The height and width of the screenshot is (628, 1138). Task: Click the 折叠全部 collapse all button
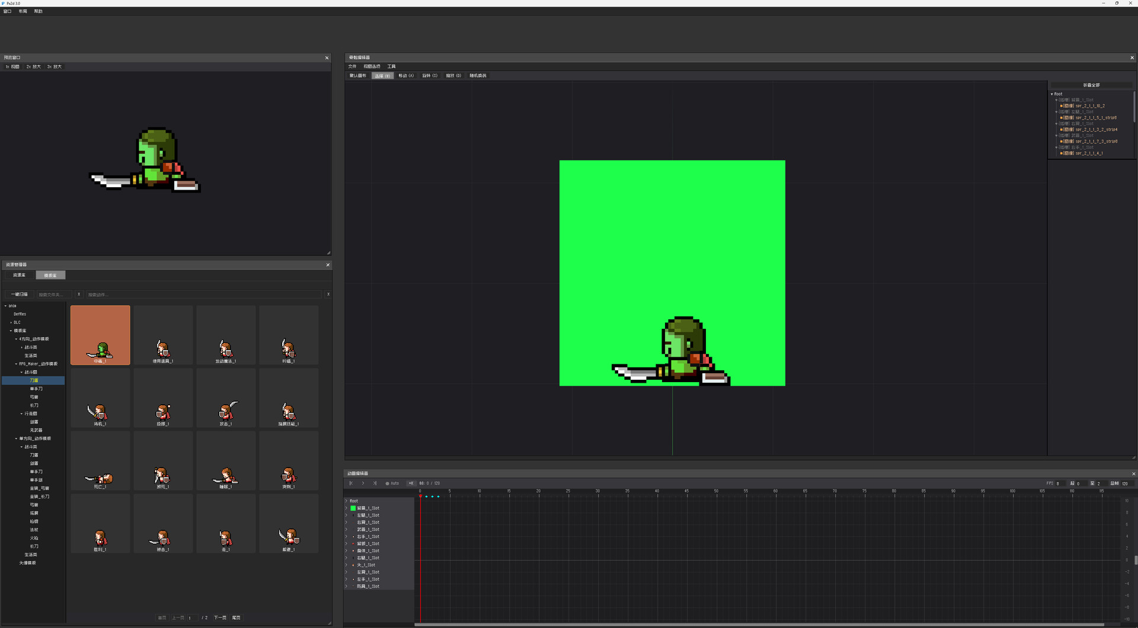pos(1091,85)
